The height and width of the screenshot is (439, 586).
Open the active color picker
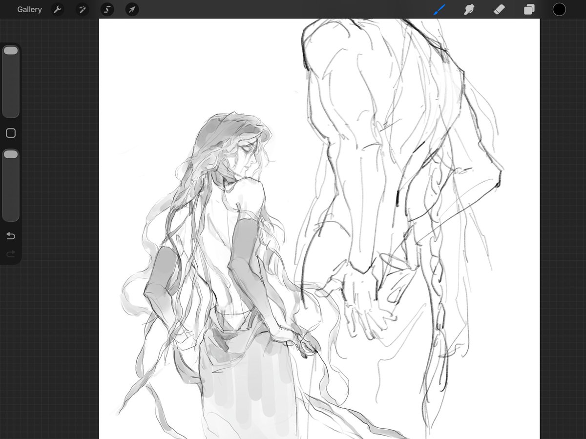[559, 9]
